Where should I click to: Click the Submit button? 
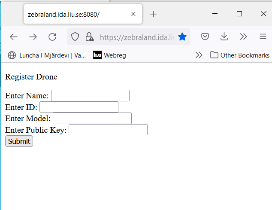19,141
